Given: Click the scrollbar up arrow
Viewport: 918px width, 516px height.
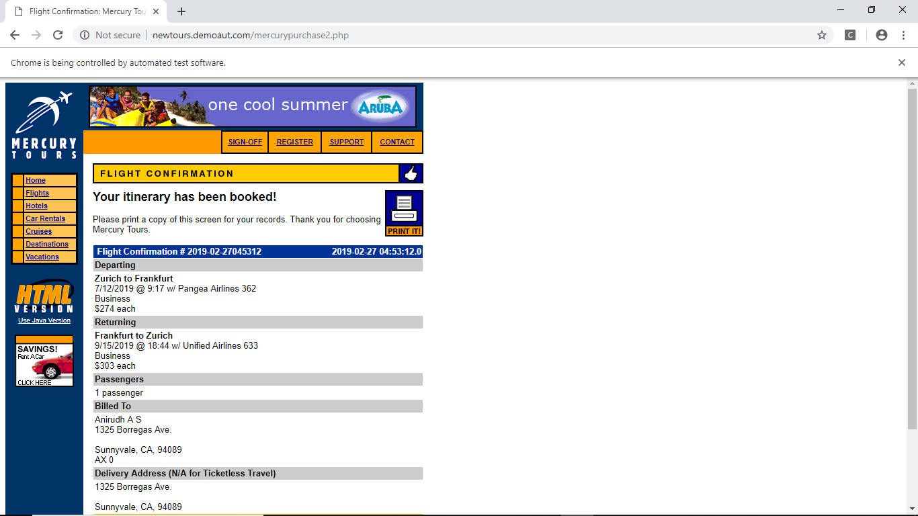Looking at the screenshot, I should (912, 83).
